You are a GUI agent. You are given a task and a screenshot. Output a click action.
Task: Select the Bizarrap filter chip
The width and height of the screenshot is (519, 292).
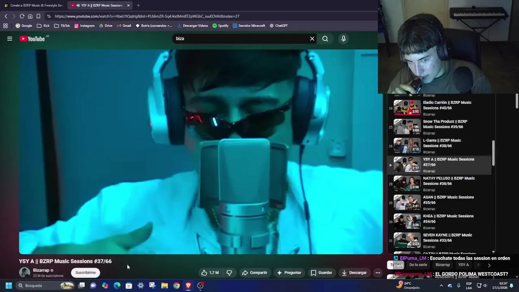click(443, 265)
